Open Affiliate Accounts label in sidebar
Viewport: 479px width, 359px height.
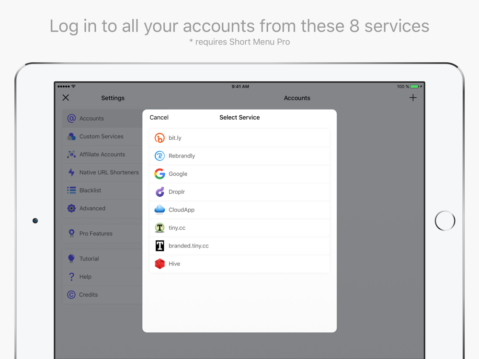[x=102, y=155]
